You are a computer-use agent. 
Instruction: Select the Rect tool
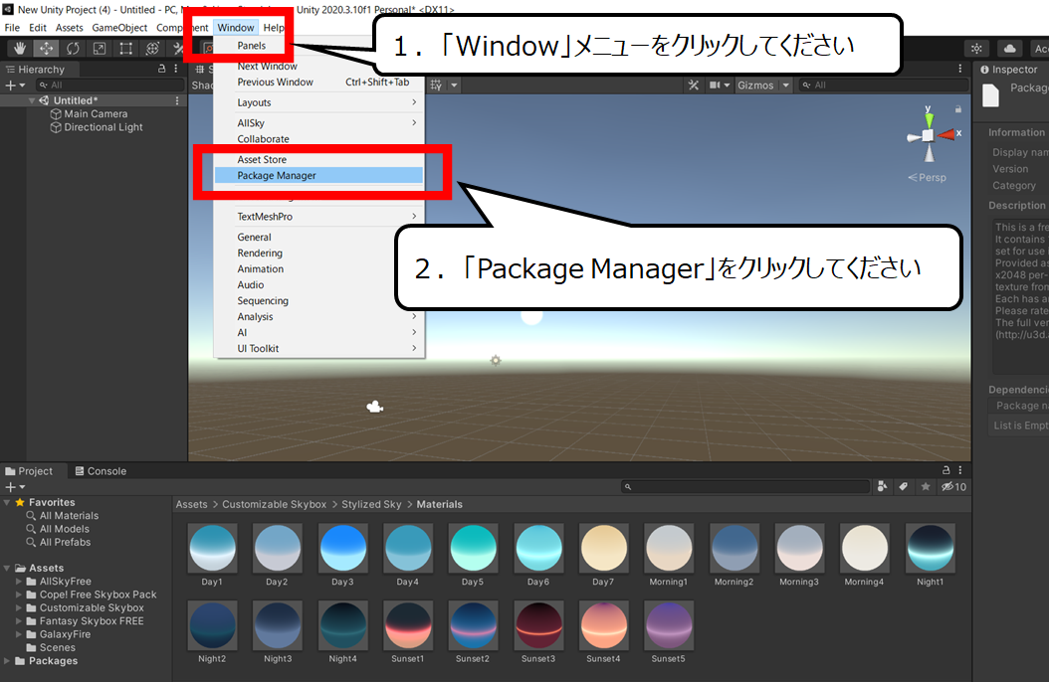[x=125, y=48]
